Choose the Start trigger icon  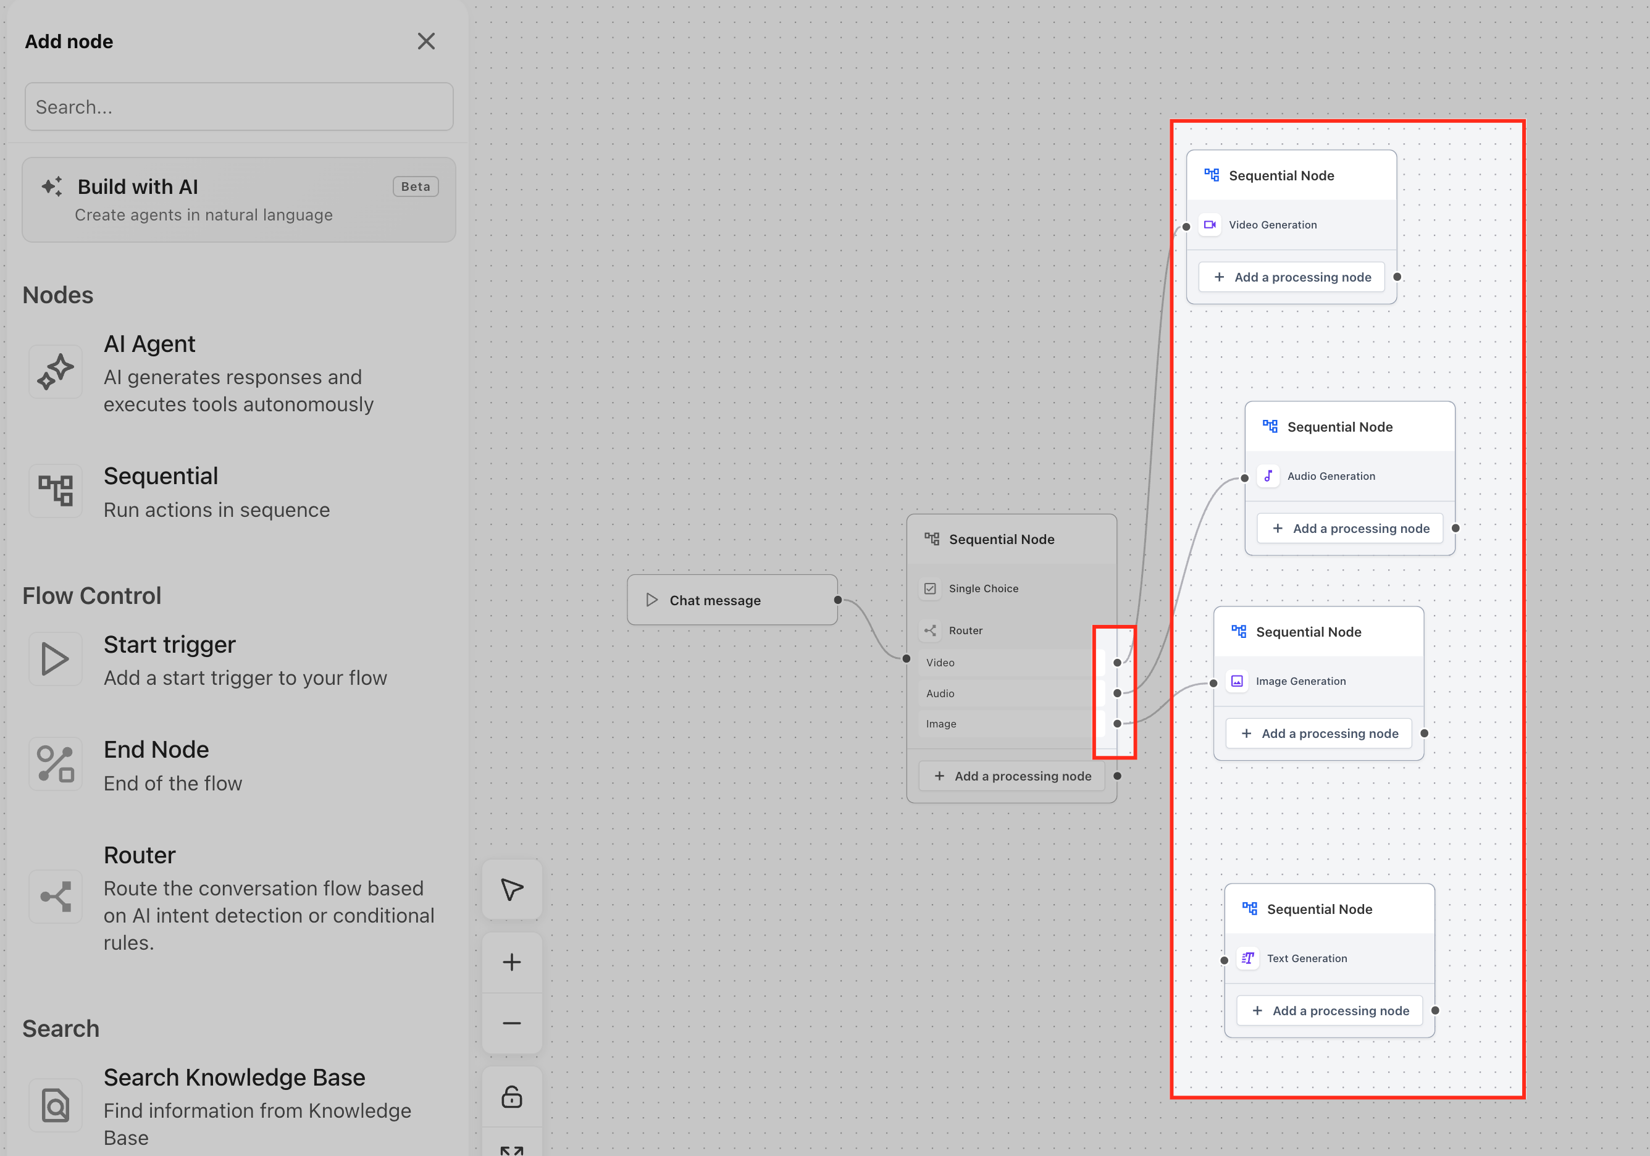tap(56, 659)
